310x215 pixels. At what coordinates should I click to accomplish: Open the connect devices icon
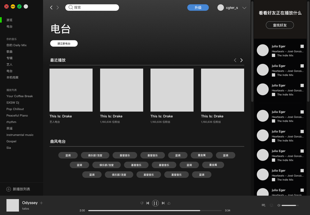272,205
